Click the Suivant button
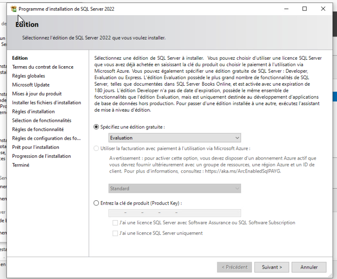The image size is (337, 279). click(272, 267)
